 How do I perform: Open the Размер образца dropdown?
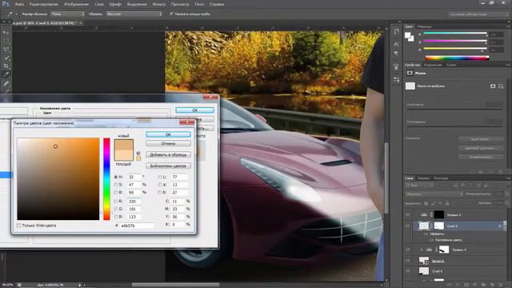[67, 14]
